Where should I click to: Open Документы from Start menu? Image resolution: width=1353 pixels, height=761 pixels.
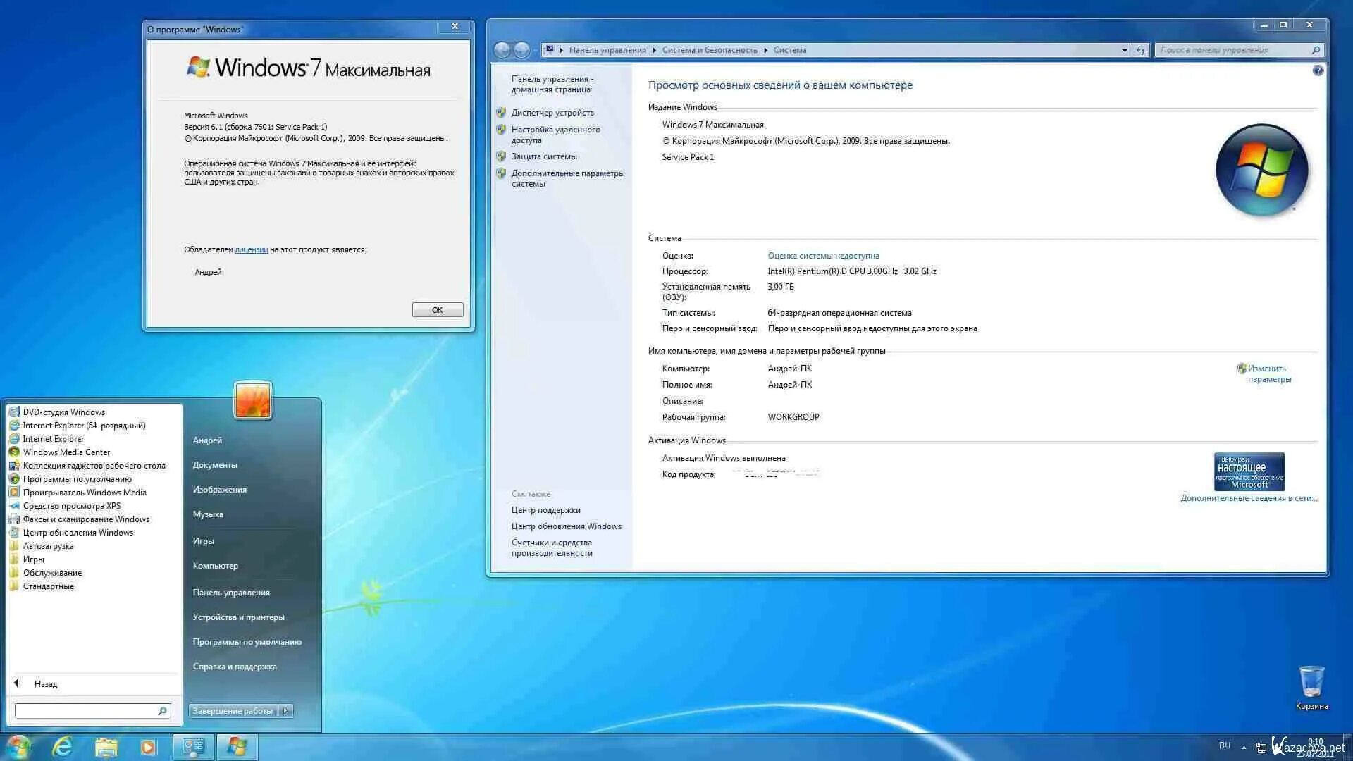pyautogui.click(x=215, y=465)
